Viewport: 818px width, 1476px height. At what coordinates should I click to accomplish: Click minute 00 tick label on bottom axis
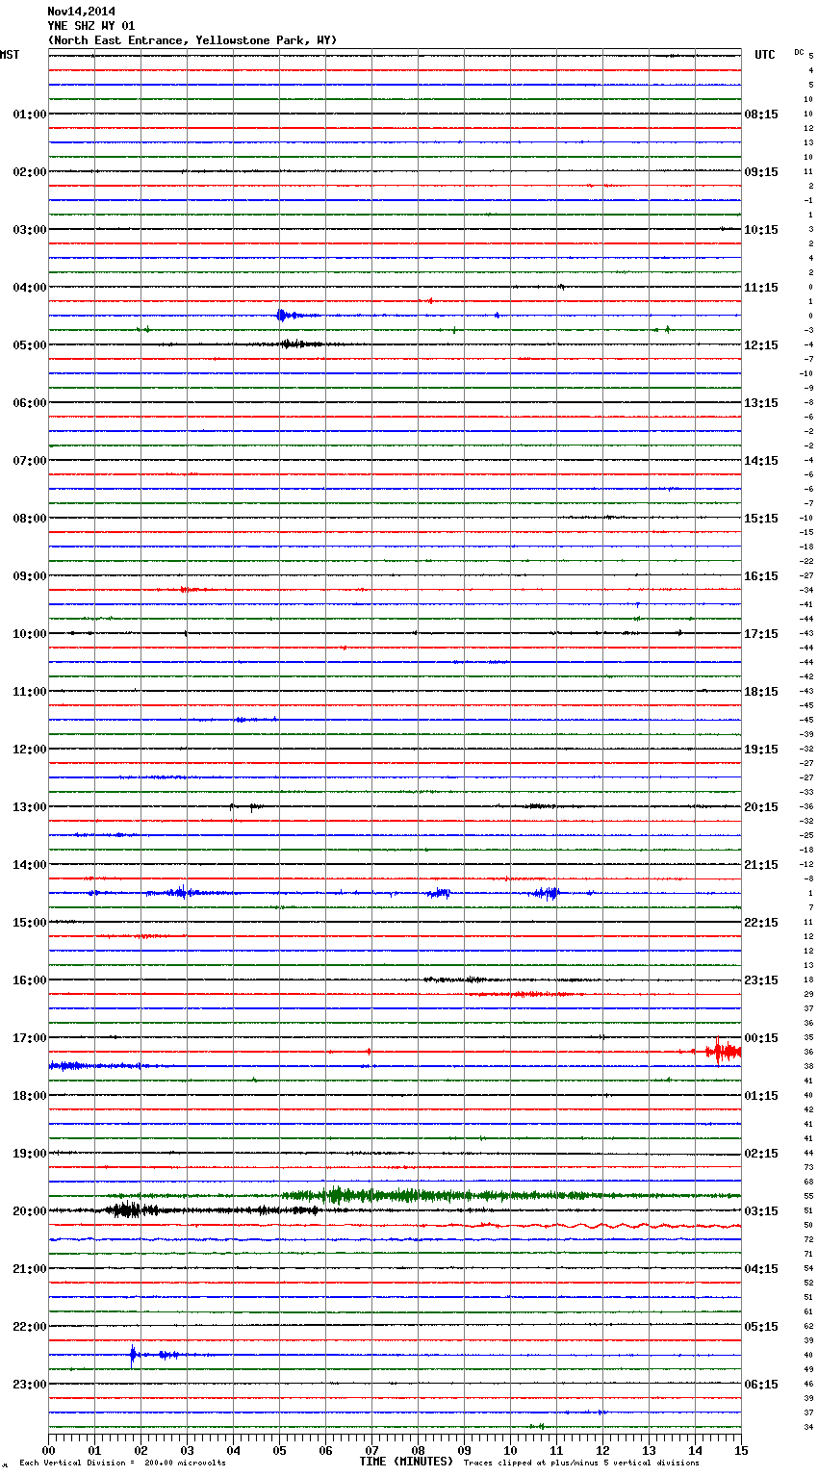48,1450
